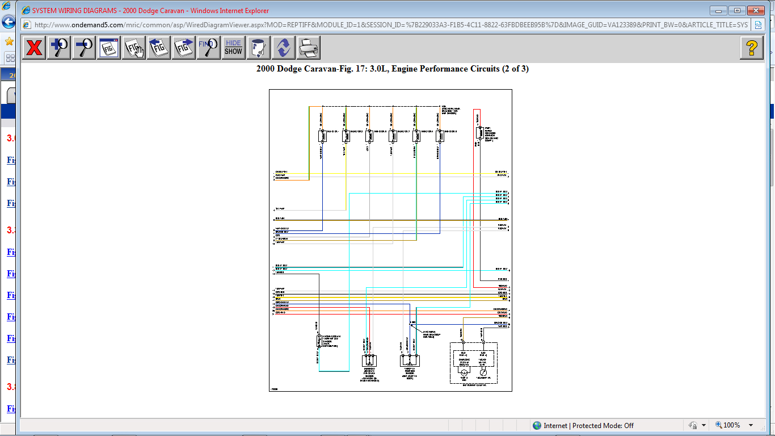Image resolution: width=775 pixels, height=436 pixels.
Task: Click the compatibility view icon in address bar
Action: pos(758,25)
